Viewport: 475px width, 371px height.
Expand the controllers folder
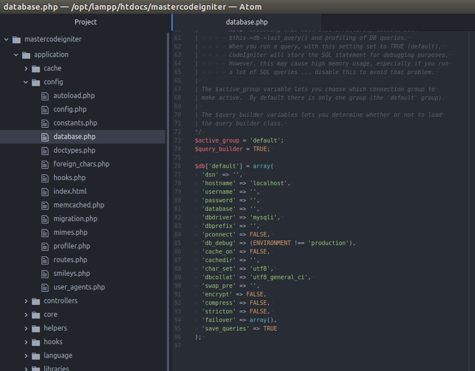point(25,300)
